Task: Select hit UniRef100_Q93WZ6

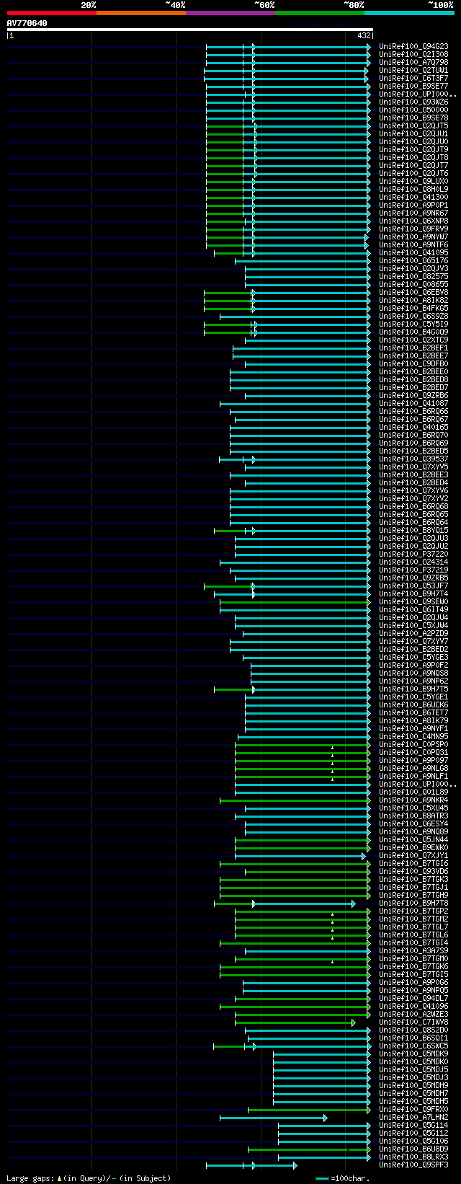Action: point(413,102)
